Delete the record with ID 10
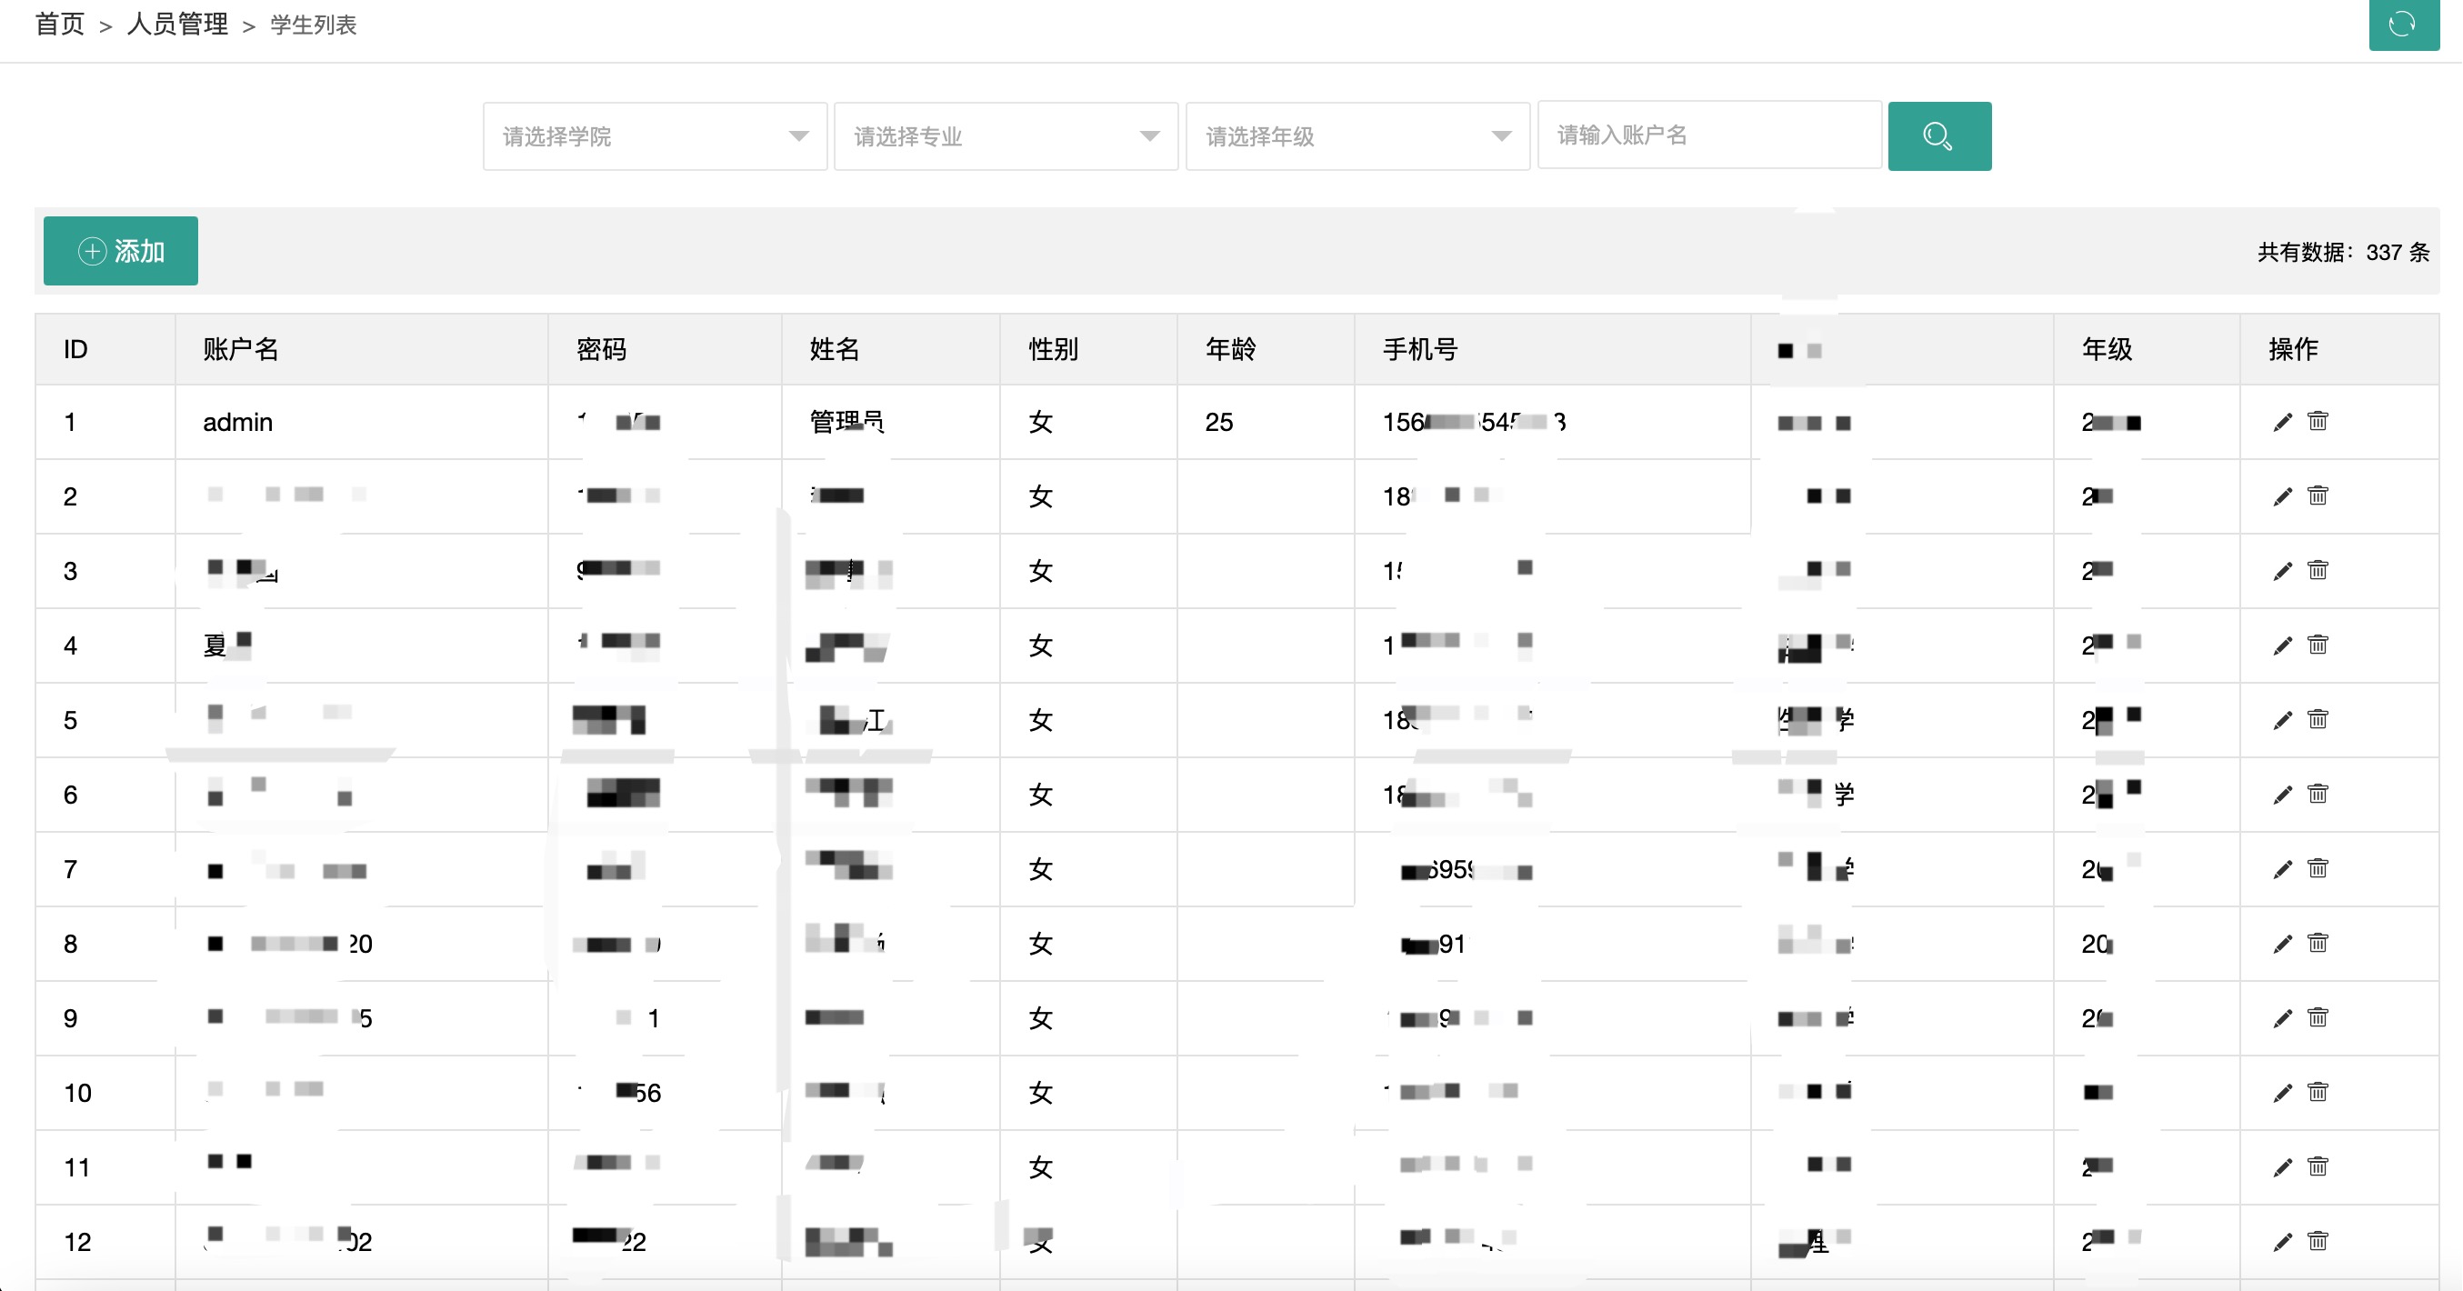Screen dimensions: 2463x1291 tap(2318, 1092)
